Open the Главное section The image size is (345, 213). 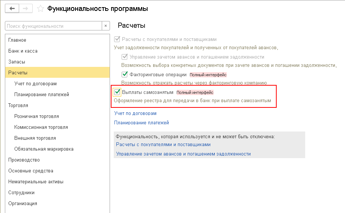coord(17,40)
